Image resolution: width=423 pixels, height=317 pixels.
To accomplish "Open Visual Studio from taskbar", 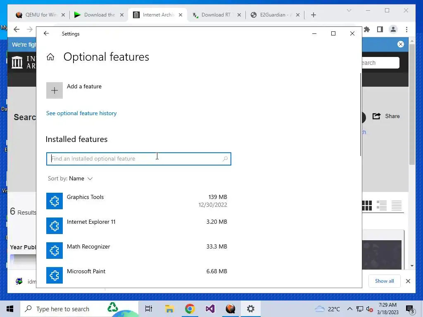I will [x=210, y=309].
